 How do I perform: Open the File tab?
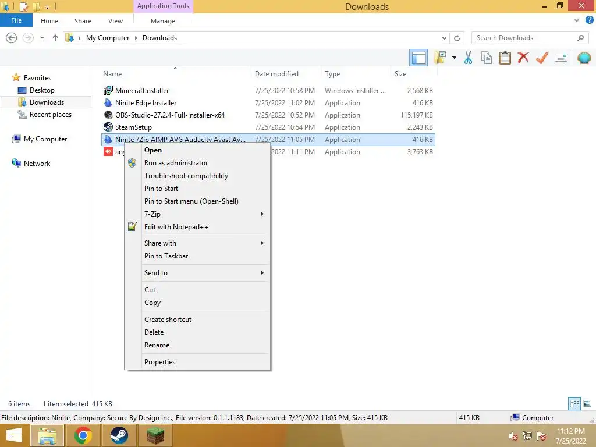click(16, 20)
